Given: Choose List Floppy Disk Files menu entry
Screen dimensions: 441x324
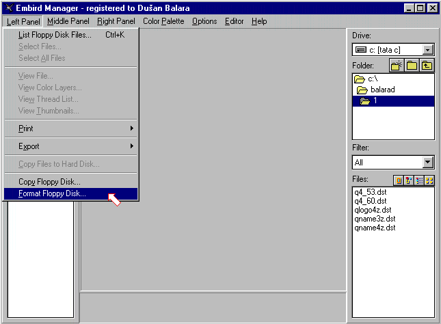Looking at the screenshot, I should (x=70, y=35).
